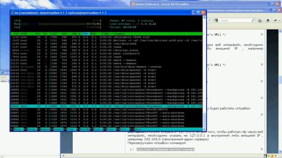
Task: Click the TIME+ column header in htop
Action: (106, 34)
